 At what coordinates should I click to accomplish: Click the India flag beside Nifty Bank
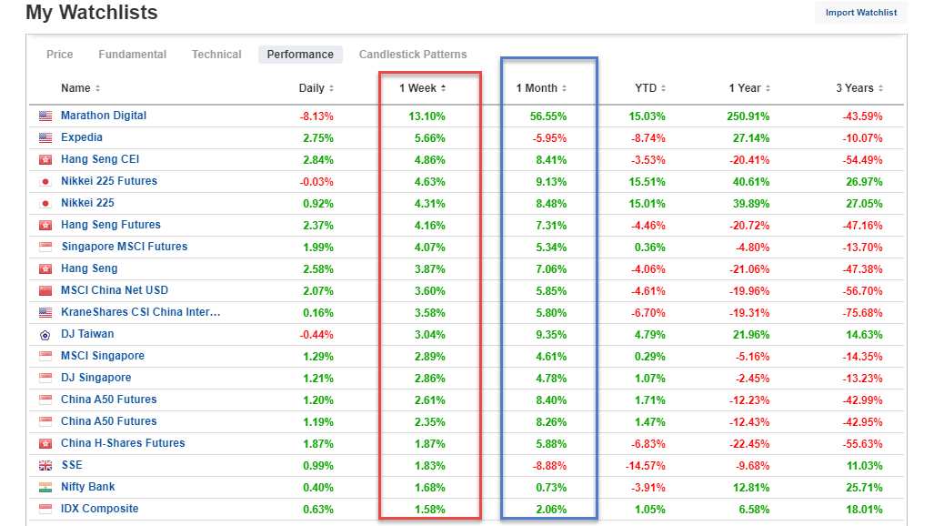coord(45,488)
